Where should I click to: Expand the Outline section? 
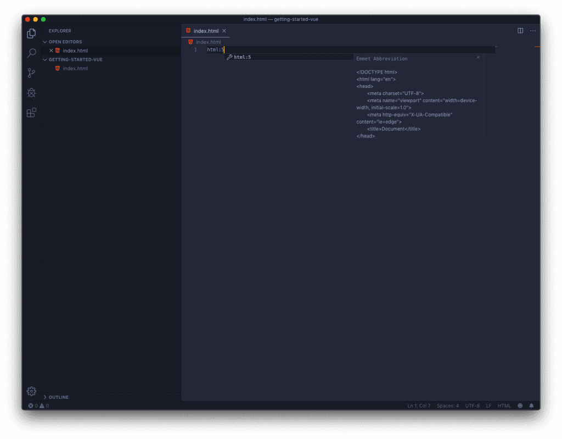[45, 397]
